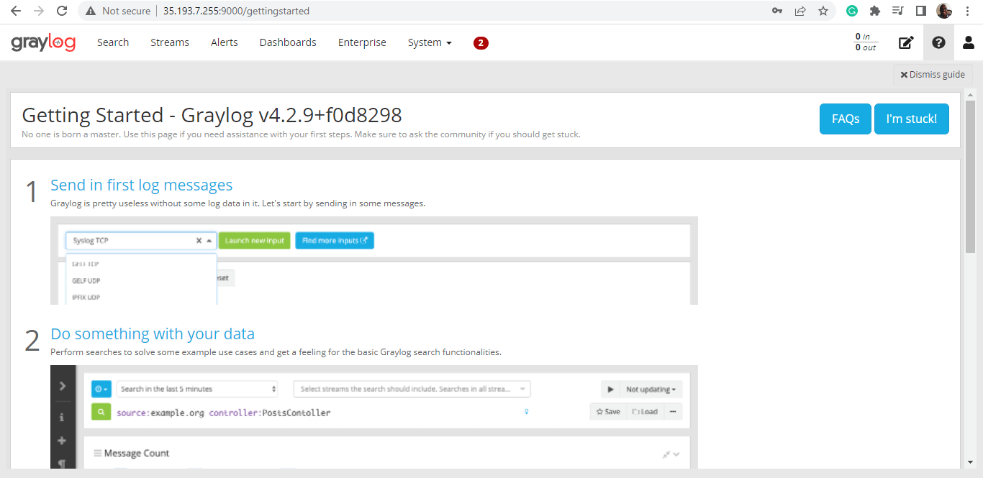Screen dimensions: 983x478
Task: Go back with the browser back arrow
Action: [x=15, y=11]
